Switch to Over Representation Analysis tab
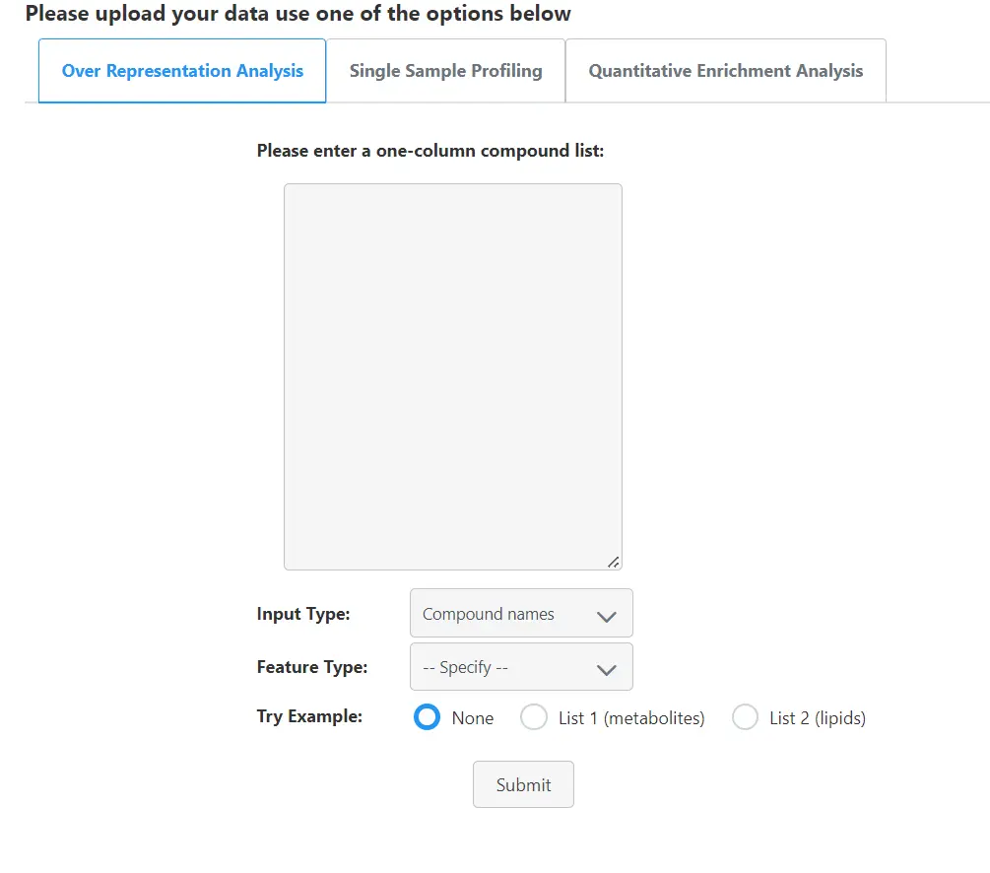This screenshot has width=990, height=873. click(182, 71)
